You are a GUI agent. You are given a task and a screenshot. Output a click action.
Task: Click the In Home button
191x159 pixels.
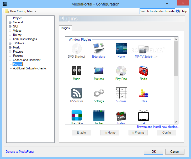[x=110, y=133]
